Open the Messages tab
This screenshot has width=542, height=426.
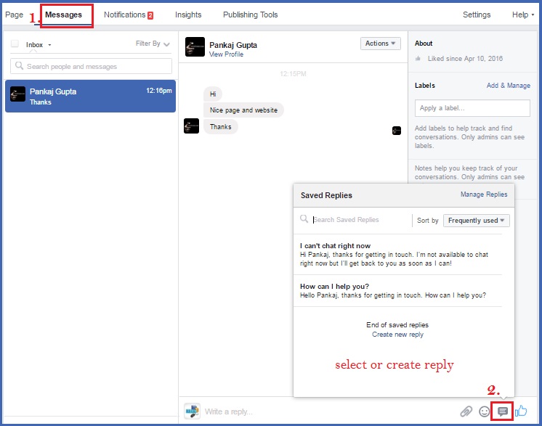click(x=64, y=15)
